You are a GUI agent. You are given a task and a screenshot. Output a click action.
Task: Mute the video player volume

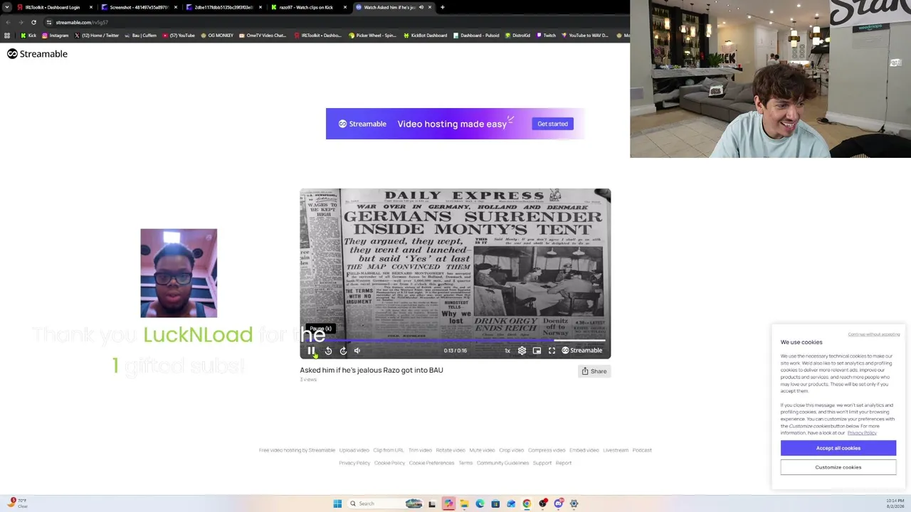pyautogui.click(x=357, y=351)
